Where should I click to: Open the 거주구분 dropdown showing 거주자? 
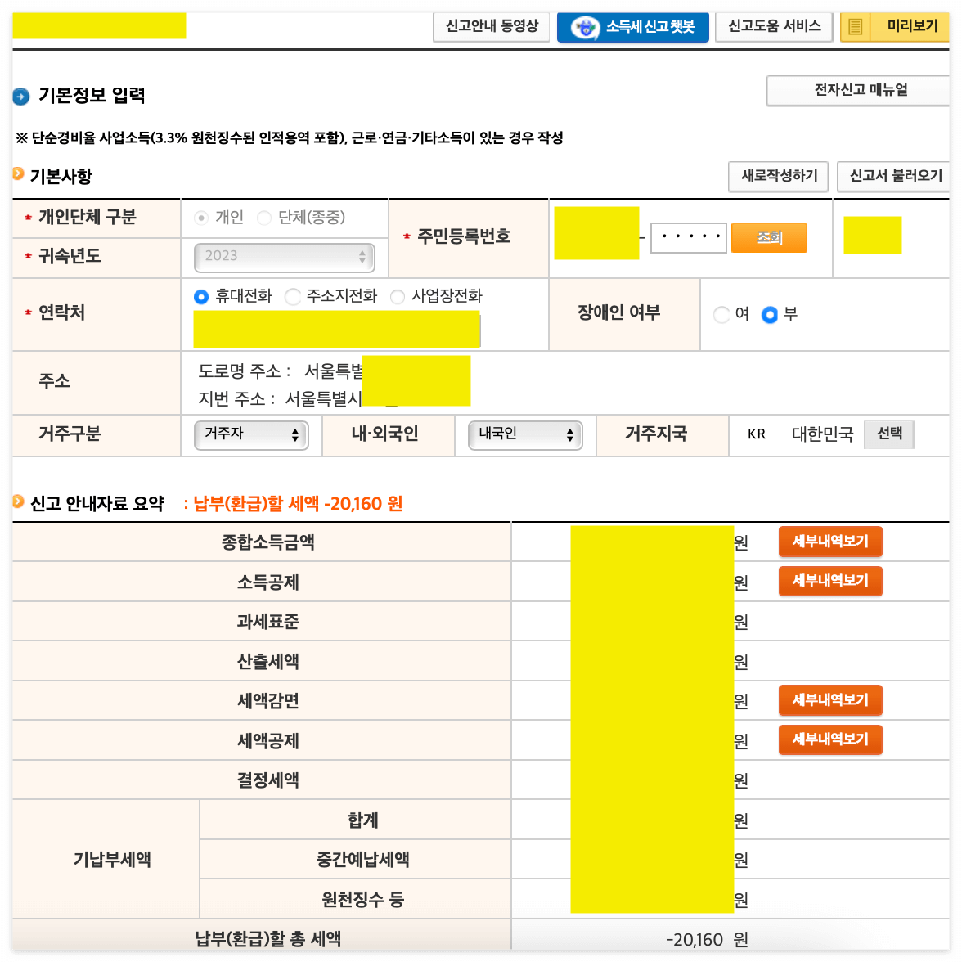[250, 435]
